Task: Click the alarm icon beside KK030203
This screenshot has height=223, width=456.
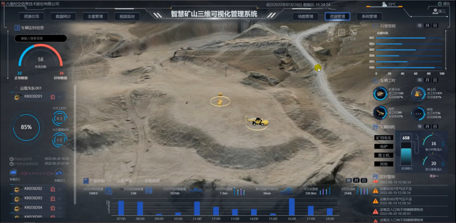Action: click(52, 198)
